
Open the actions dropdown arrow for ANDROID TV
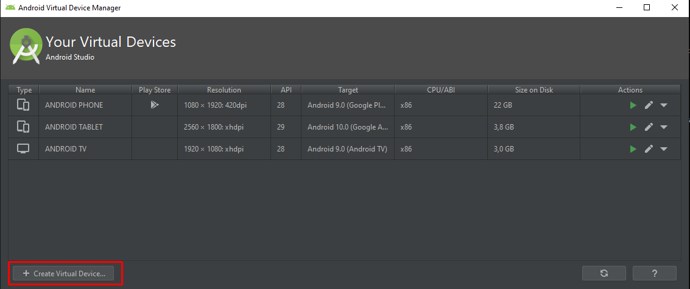pos(664,149)
